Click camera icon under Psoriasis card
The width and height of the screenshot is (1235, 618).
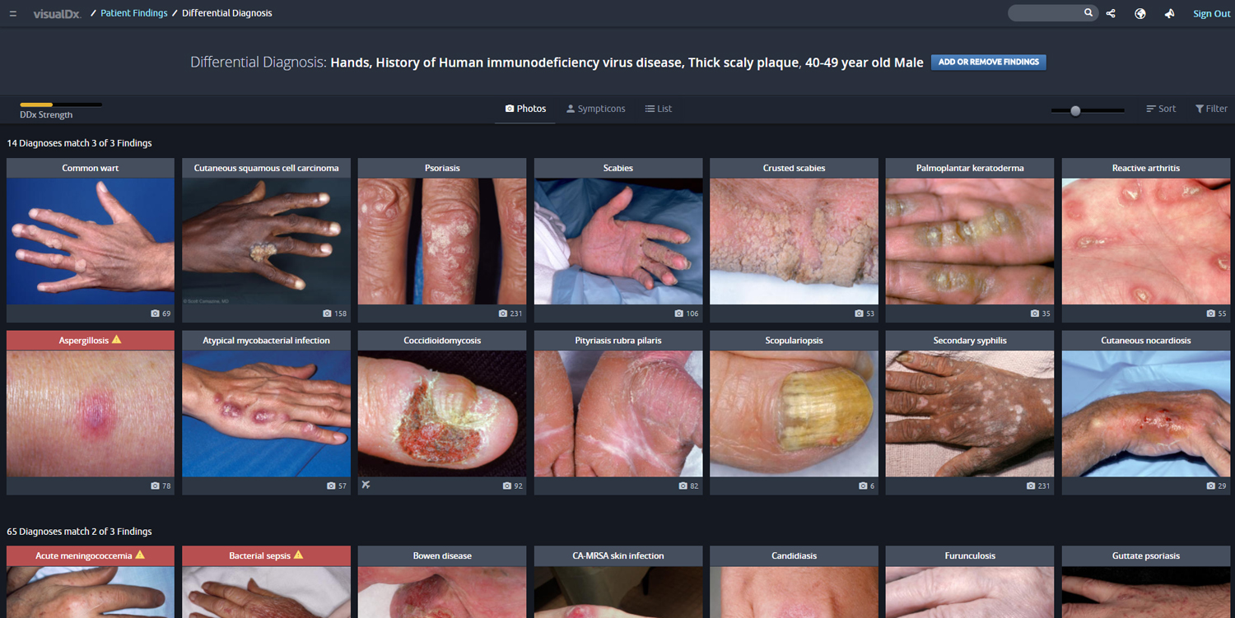point(503,314)
